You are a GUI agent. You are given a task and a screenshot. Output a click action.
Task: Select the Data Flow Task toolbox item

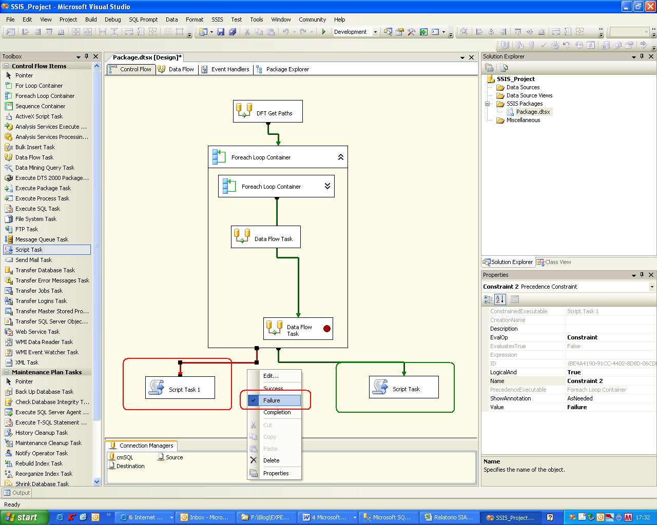47,157
